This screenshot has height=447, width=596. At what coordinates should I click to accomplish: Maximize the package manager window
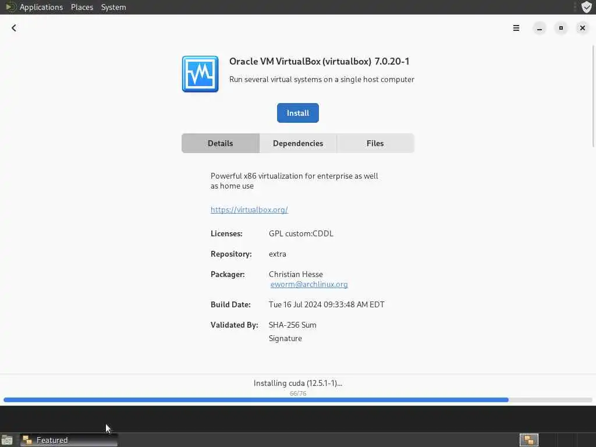[x=560, y=28]
